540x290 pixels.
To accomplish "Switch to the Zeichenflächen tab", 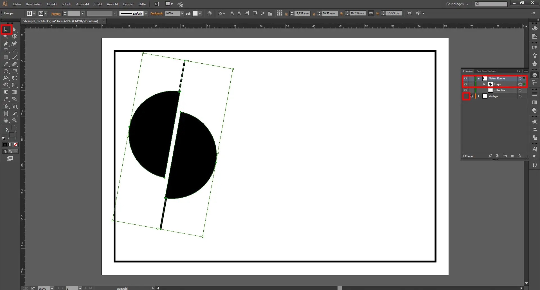I will tap(486, 71).
